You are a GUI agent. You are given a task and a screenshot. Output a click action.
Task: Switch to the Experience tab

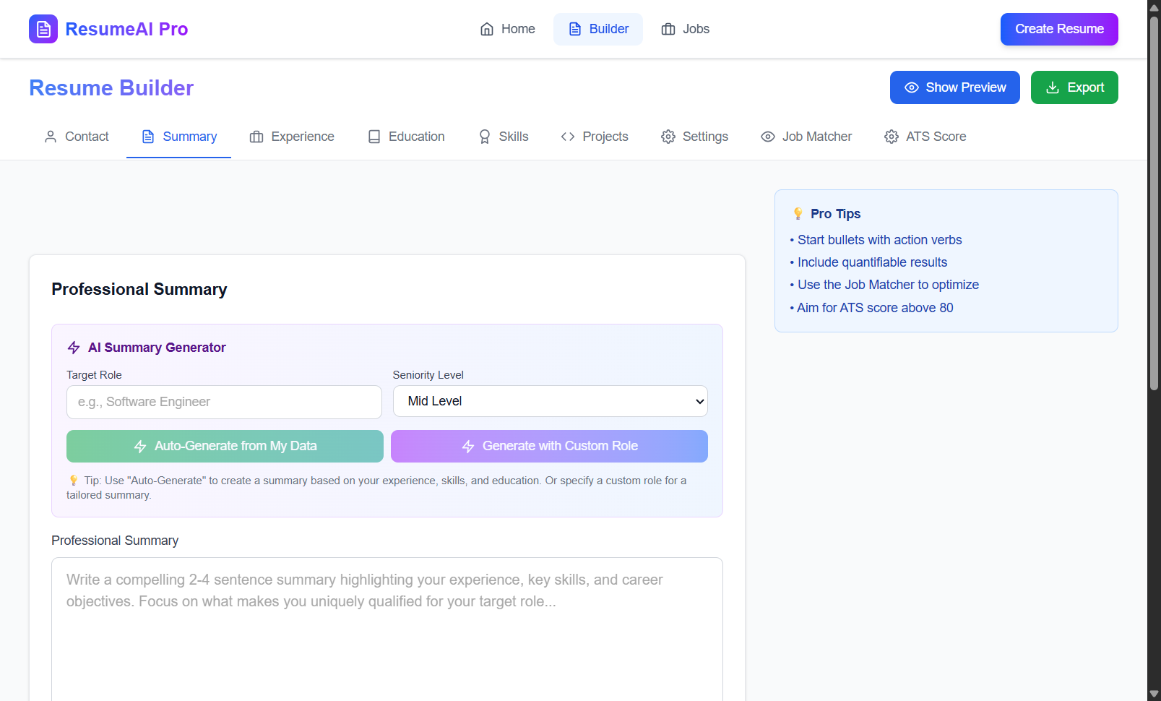[x=292, y=137]
